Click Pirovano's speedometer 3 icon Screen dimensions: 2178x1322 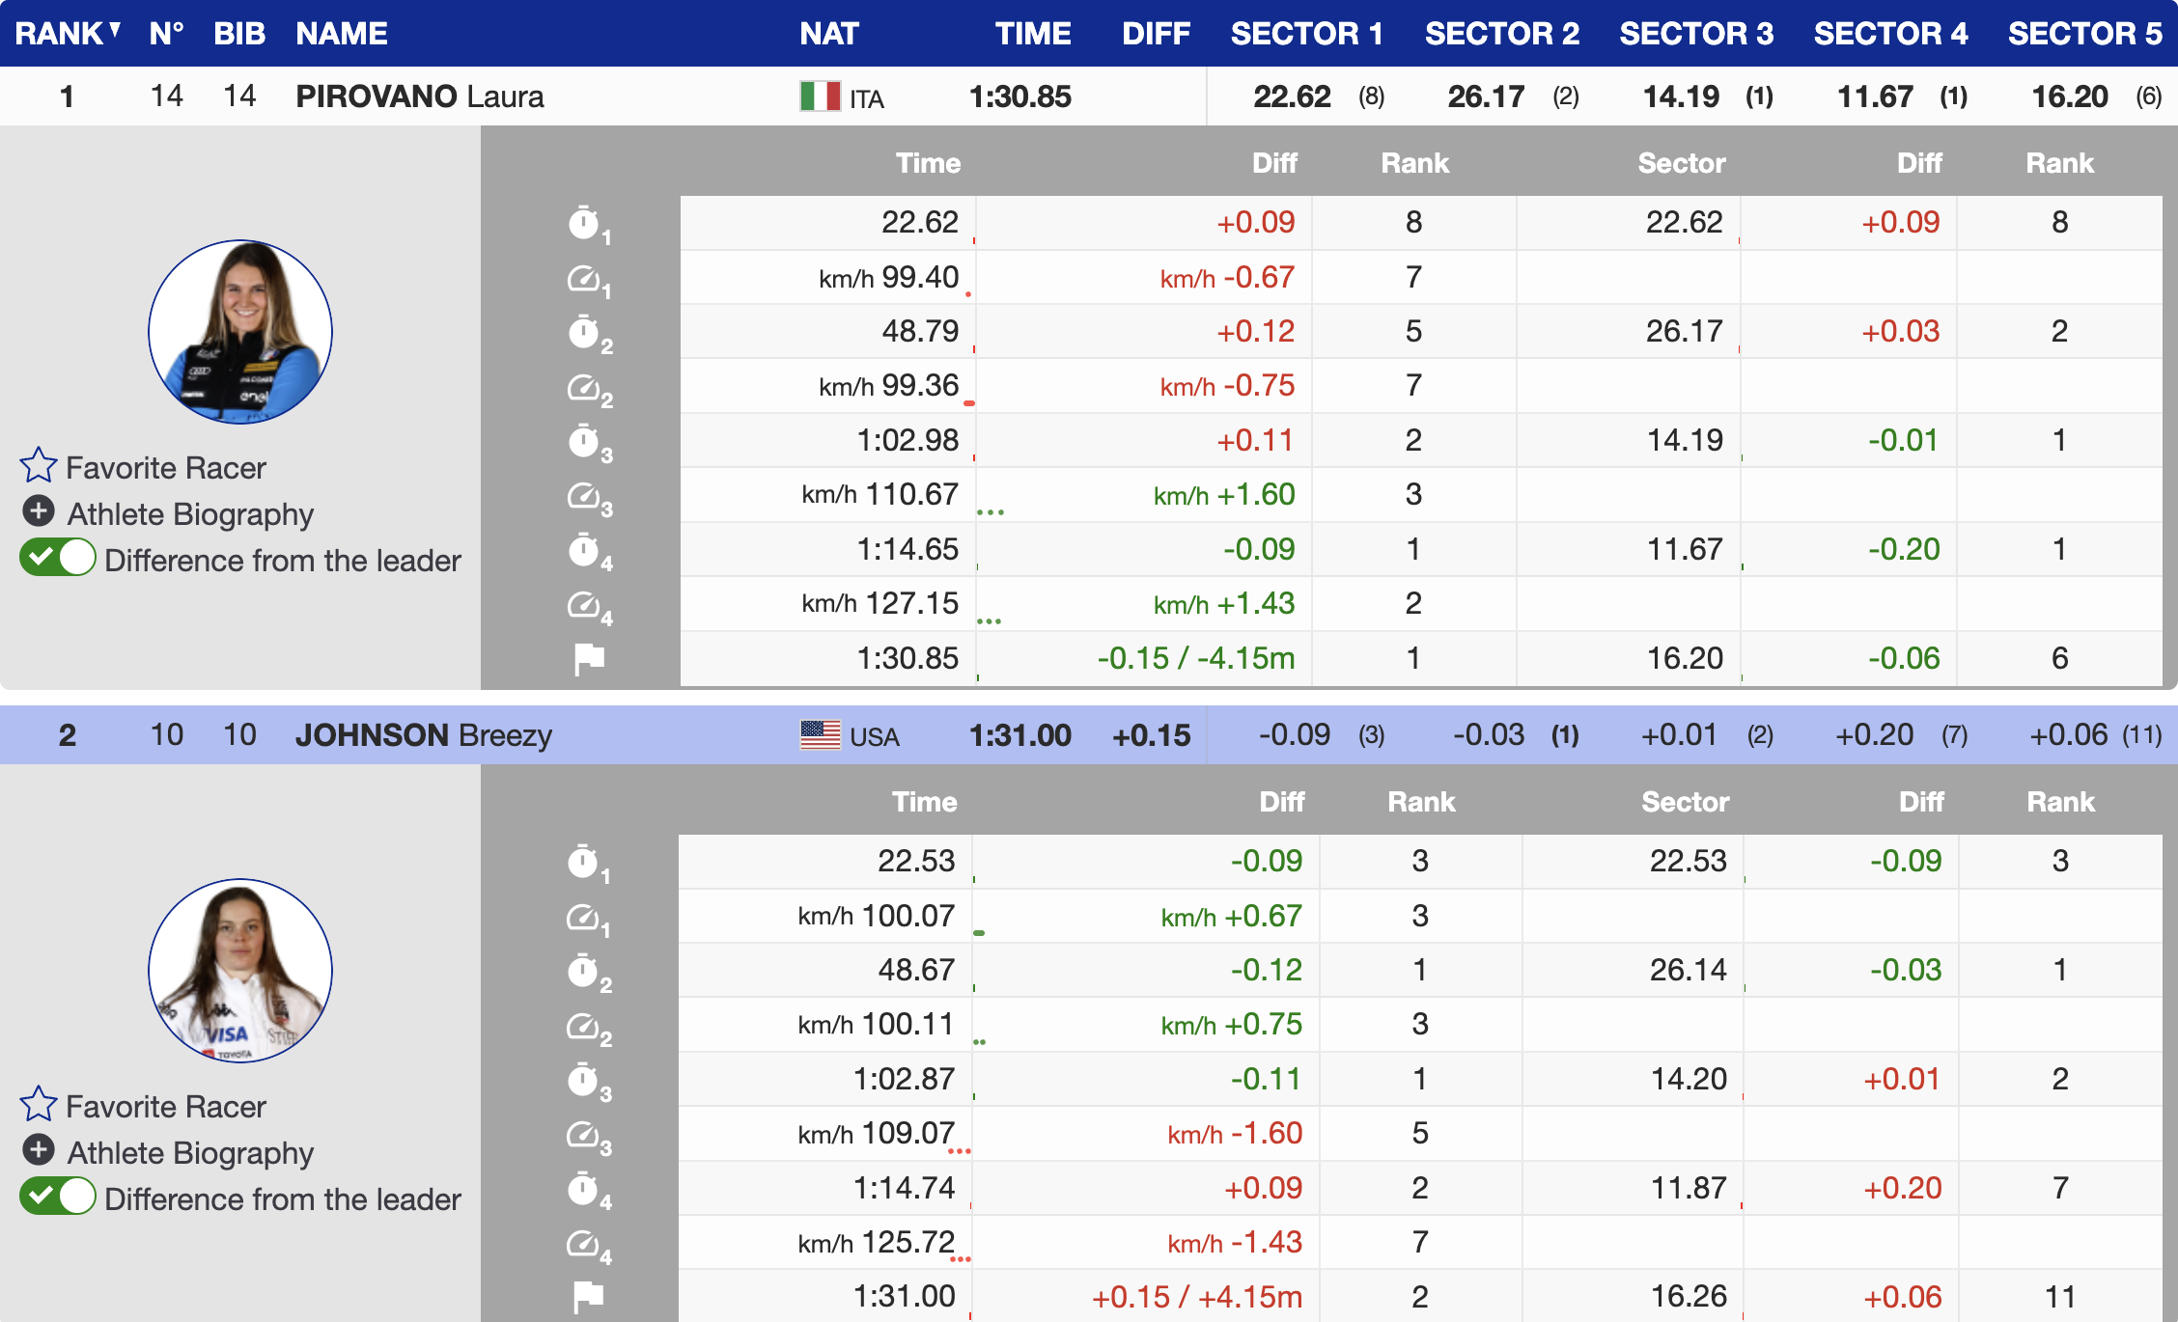584,496
